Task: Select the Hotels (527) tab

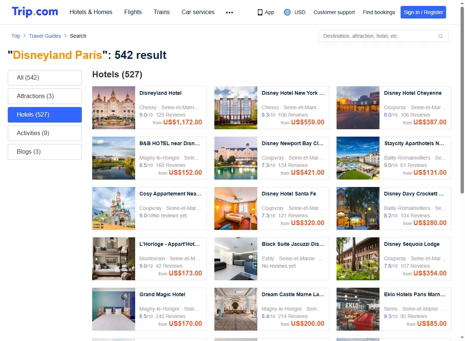Action: (45, 115)
